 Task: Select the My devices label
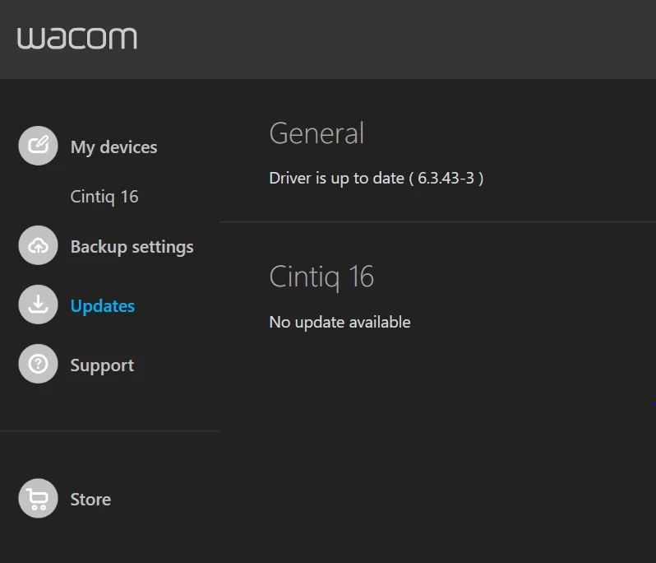[113, 147]
